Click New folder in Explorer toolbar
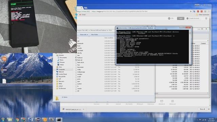The image size is (217, 122). click(95, 35)
